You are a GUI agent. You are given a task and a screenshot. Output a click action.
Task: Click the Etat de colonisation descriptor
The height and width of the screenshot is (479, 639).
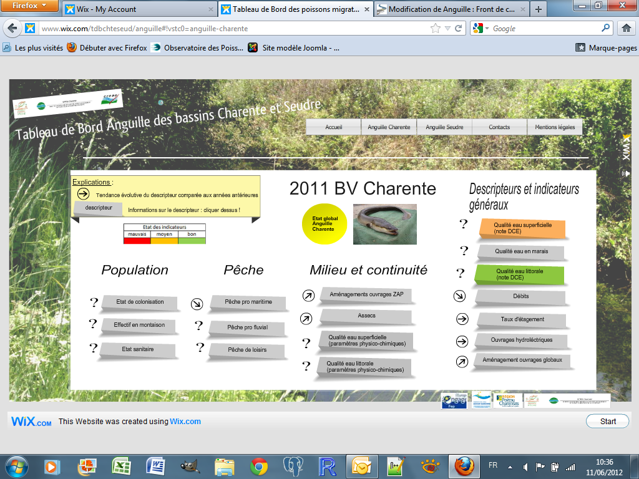click(x=140, y=302)
